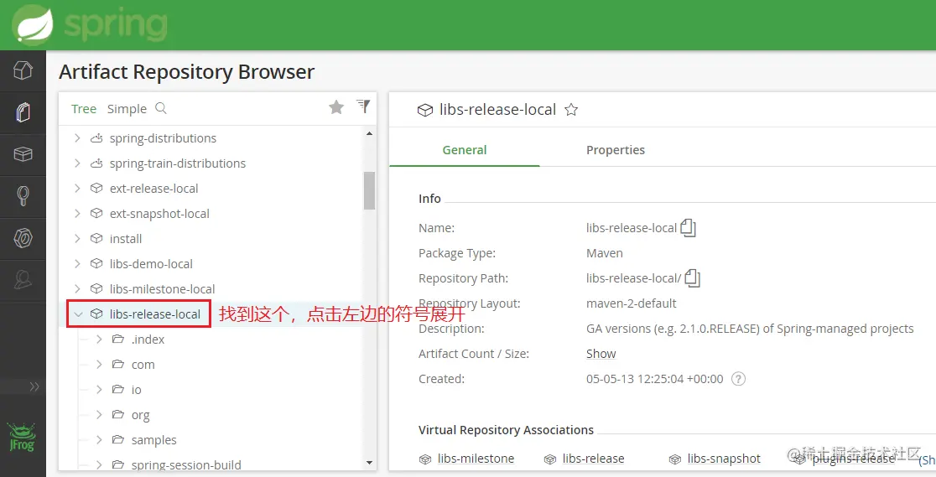
Task: Switch to the General tab
Action: (465, 150)
